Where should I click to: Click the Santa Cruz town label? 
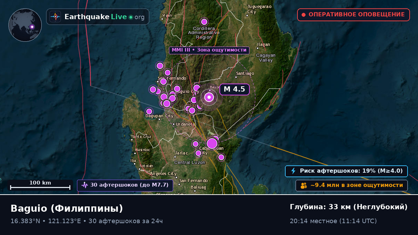click(x=142, y=136)
